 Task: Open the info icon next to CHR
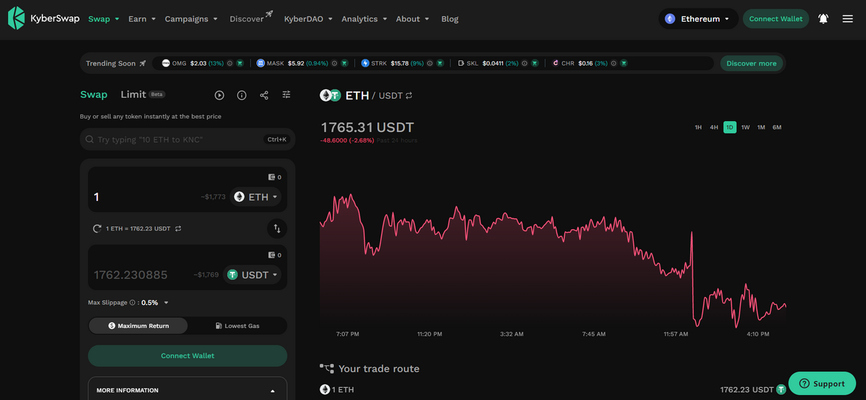point(613,63)
